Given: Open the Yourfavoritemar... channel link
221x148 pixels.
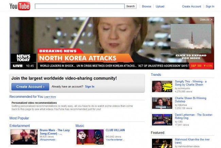Looking at the screenshot, I should click(x=115, y=139).
